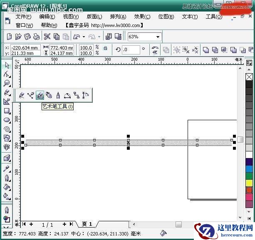Click the x position field -220.634 mm

click(25, 48)
